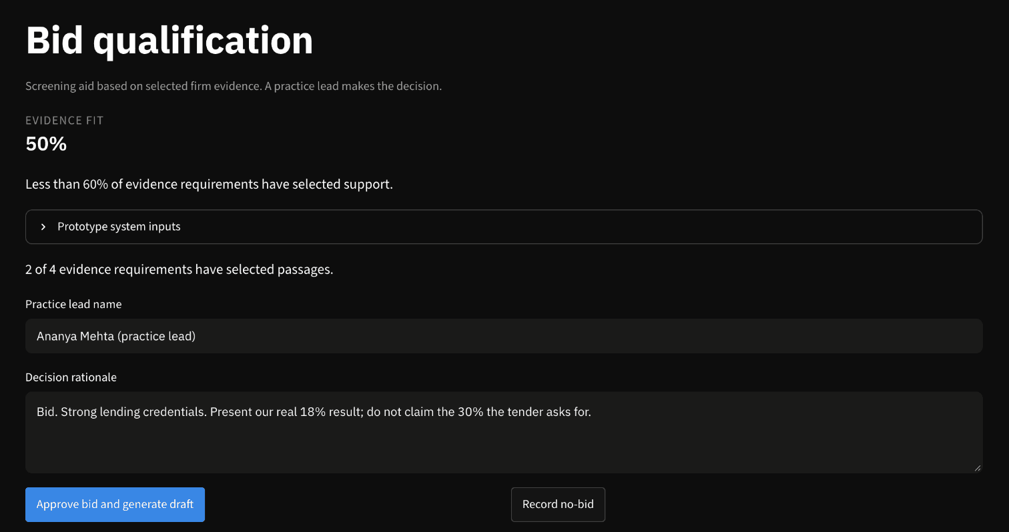
Task: Click the Decision rationale resize handle
Action: (978, 468)
